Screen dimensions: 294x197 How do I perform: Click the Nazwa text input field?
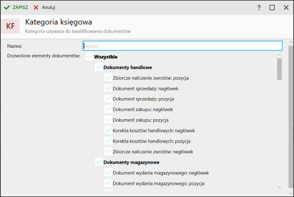coord(182,45)
